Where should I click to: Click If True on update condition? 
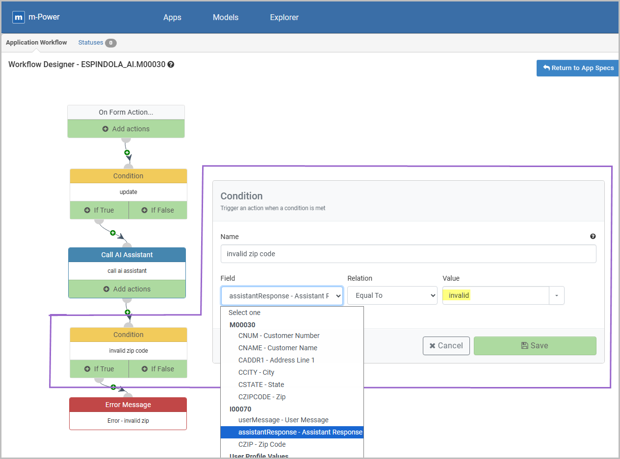click(x=99, y=210)
